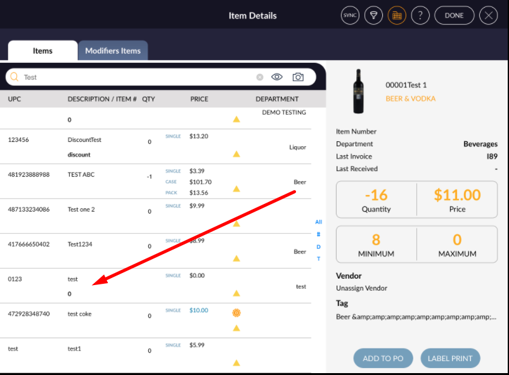Expand the TEST ABC row yellow triangle
The width and height of the screenshot is (509, 375).
236,189
